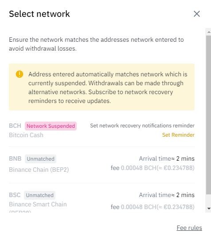This screenshot has height=237, width=211.
Task: Open the Fee rules link
Action: pos(189,228)
